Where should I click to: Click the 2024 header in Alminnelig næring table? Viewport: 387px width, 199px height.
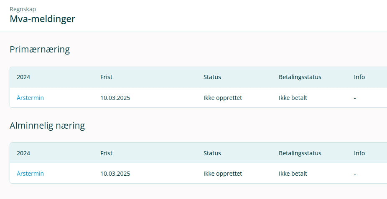point(23,153)
